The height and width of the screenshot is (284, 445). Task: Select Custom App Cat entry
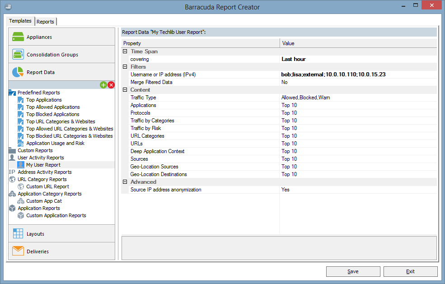(x=44, y=201)
